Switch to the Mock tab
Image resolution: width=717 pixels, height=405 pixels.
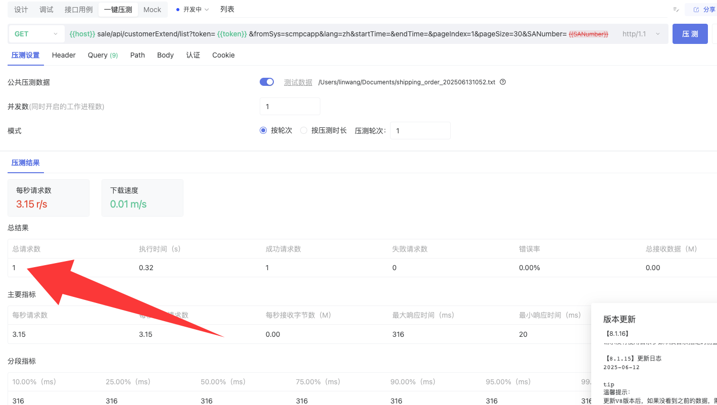[152, 10]
